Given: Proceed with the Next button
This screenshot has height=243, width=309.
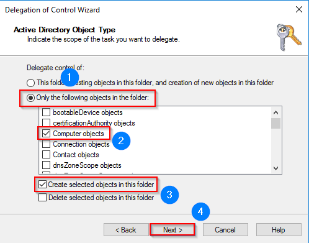Looking at the screenshot, I should click(172, 230).
